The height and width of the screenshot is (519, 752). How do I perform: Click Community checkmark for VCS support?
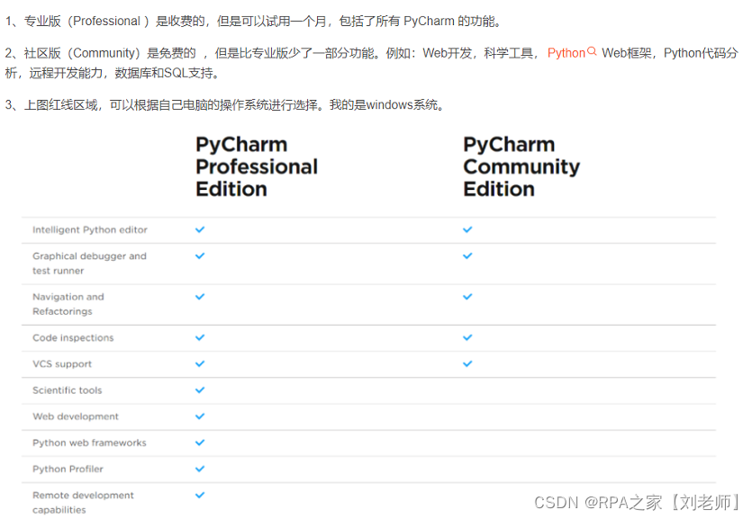(467, 363)
